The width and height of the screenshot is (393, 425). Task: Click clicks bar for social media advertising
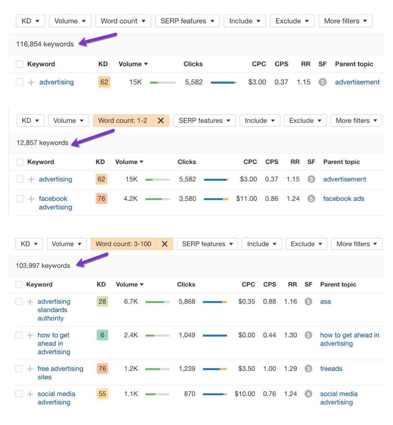215,394
